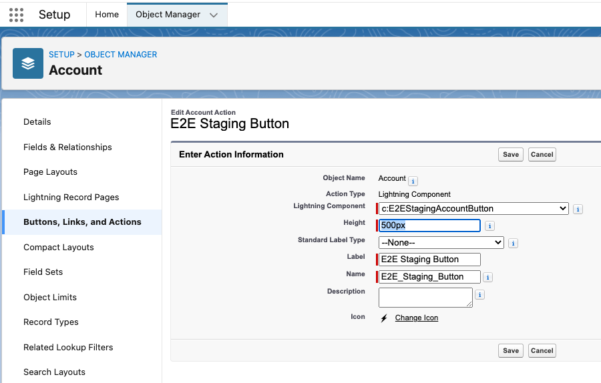Click the Change Icon link
This screenshot has height=383, width=601.
(x=417, y=318)
